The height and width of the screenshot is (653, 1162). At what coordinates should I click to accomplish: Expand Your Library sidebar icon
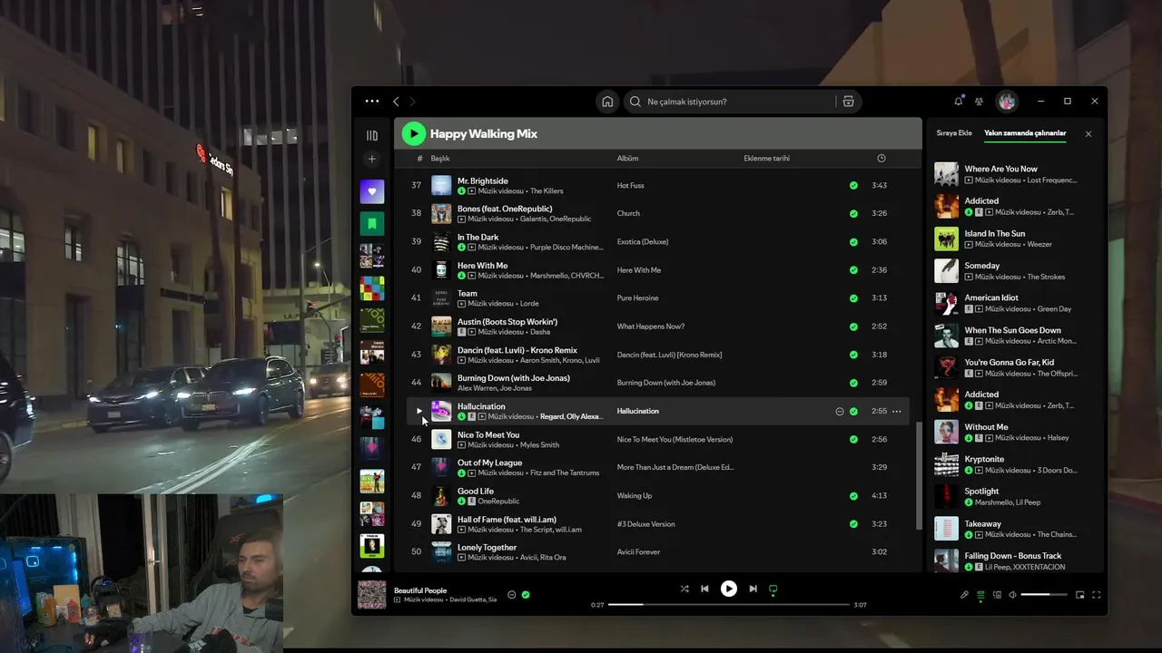(372, 135)
